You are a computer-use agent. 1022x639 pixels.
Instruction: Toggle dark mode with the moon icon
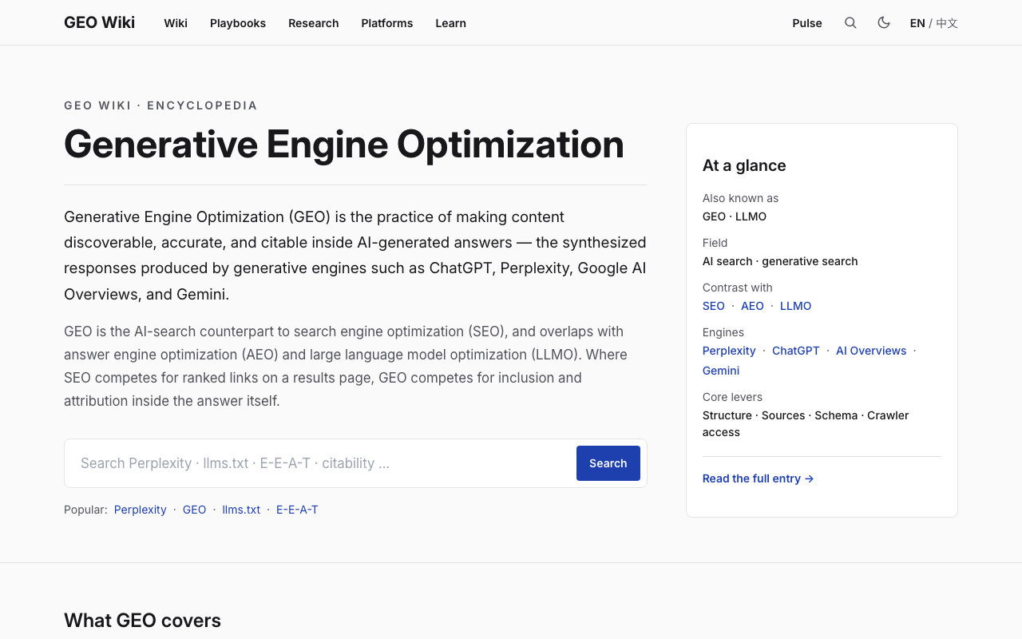click(x=884, y=23)
